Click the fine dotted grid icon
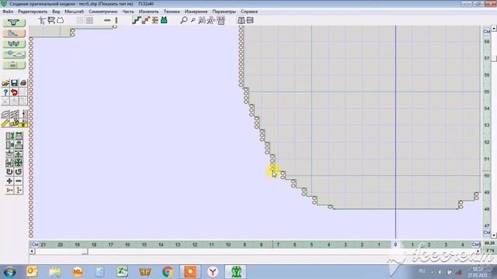Image resolution: width=497 pixels, height=279 pixels. [80, 21]
